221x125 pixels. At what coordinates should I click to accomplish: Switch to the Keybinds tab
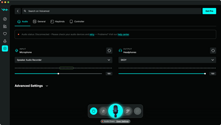point(57,22)
